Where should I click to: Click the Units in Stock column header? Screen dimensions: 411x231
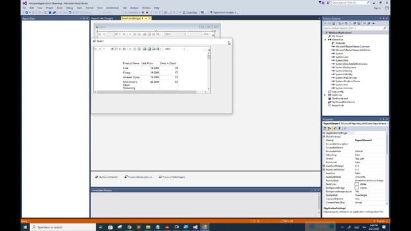[x=168, y=64]
